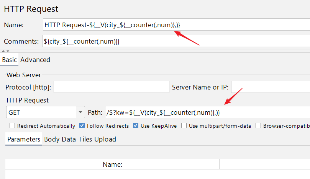
Task: Toggle the Use KeepAlive checkbox
Action: coord(136,126)
